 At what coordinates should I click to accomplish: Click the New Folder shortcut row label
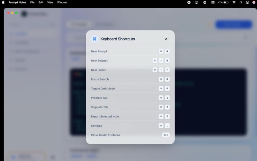98,70
